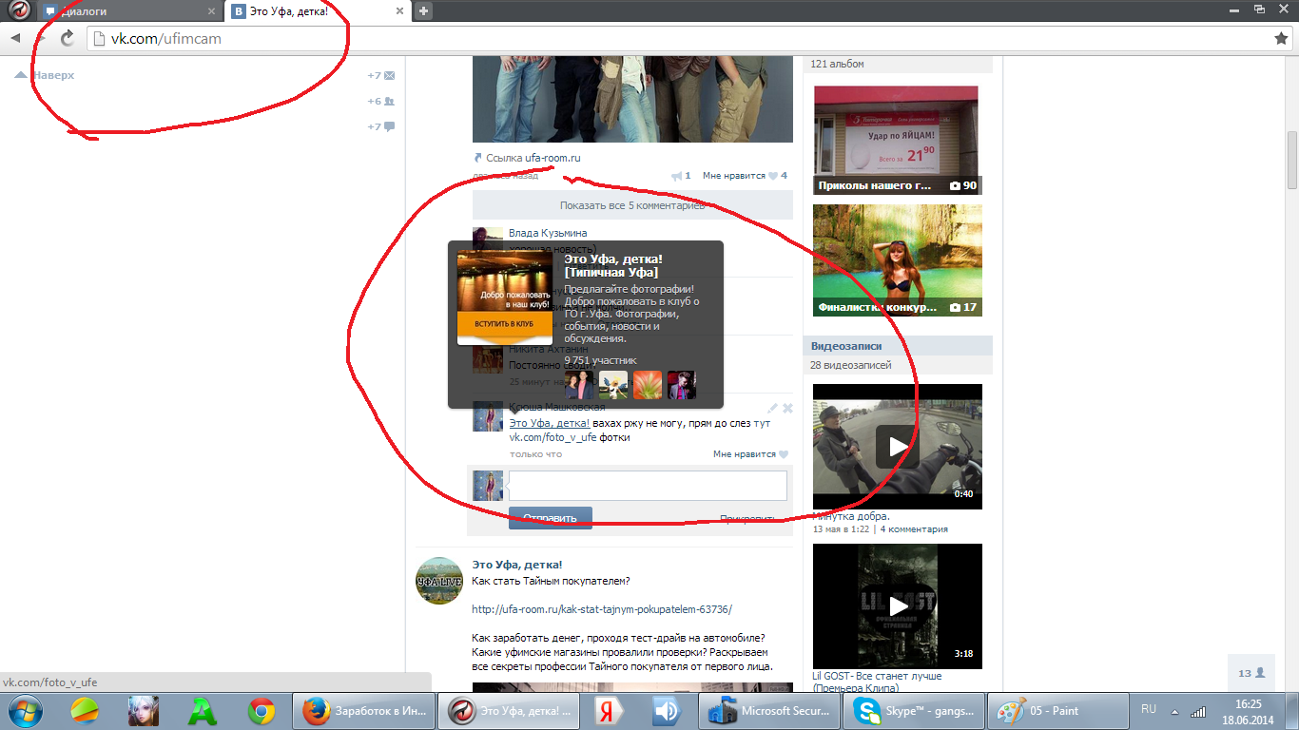Open the Финалистки конкур... album thumbnail
Viewport: 1299px width, 730px height.
898,260
